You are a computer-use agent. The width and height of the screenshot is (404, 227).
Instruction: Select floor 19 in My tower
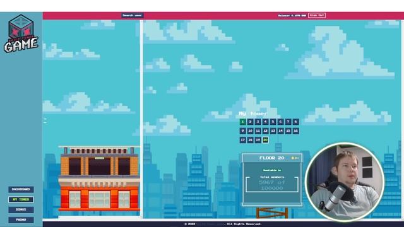click(258, 140)
